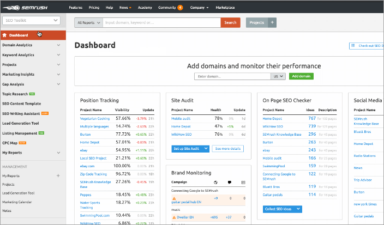Click the Projects button in top bar

click(257, 22)
